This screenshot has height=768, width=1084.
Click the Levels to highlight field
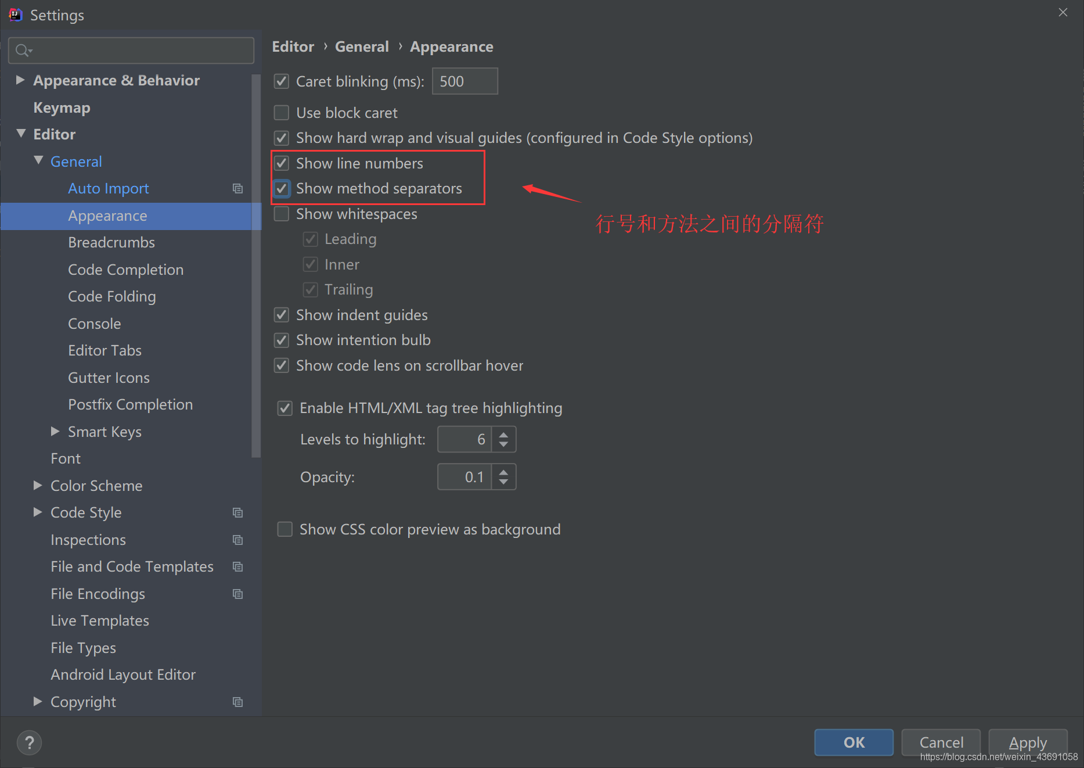464,439
